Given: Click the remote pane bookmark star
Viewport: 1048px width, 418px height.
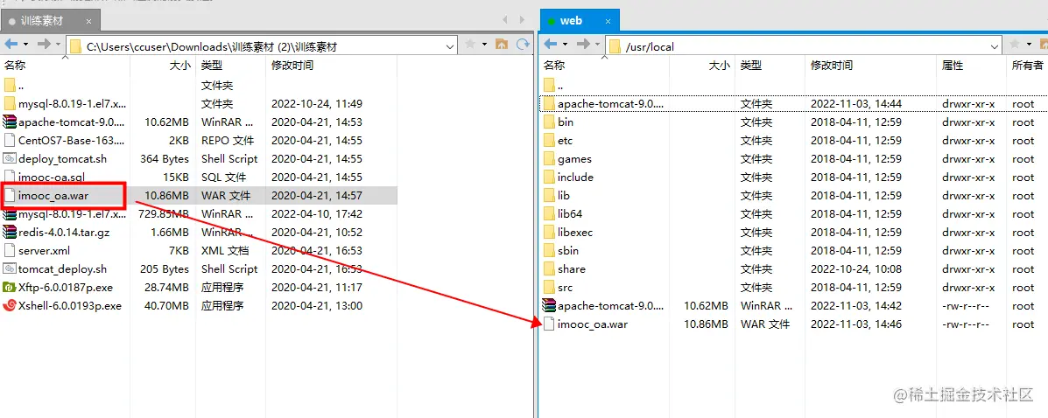Looking at the screenshot, I should (x=1016, y=44).
